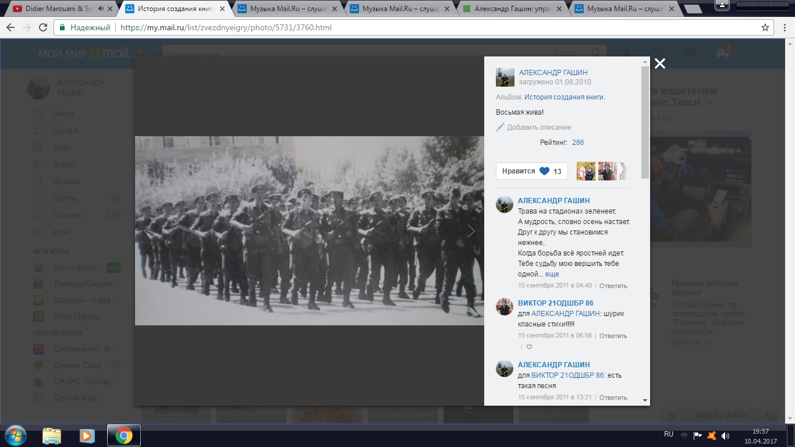The image size is (795, 447).
Task: Click the comments panel scrollbar thumb
Action: (645, 122)
